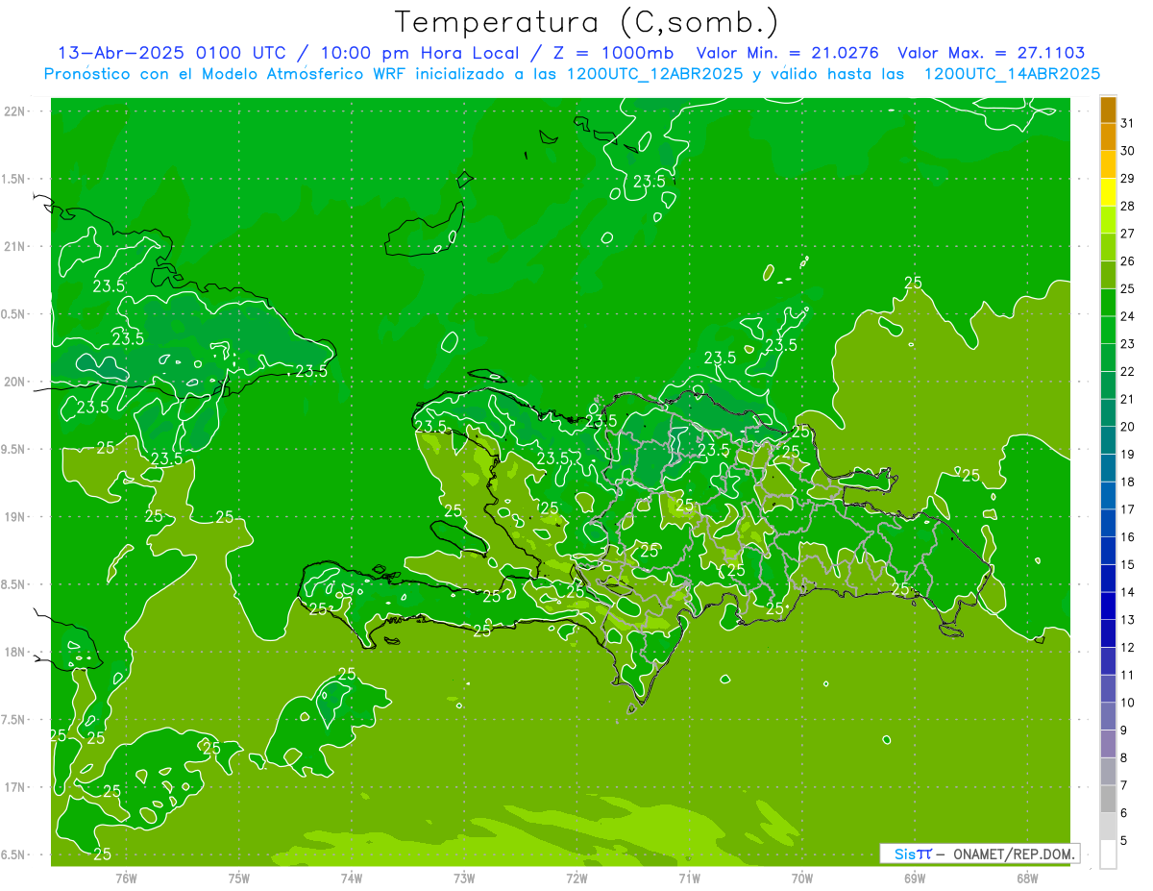This screenshot has height=891, width=1153.
Task: Click the '71W' longitude axis label
Action: [x=689, y=878]
